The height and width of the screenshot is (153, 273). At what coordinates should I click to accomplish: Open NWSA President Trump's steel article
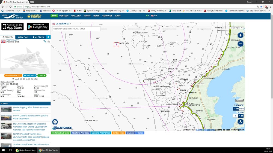tap(31, 137)
